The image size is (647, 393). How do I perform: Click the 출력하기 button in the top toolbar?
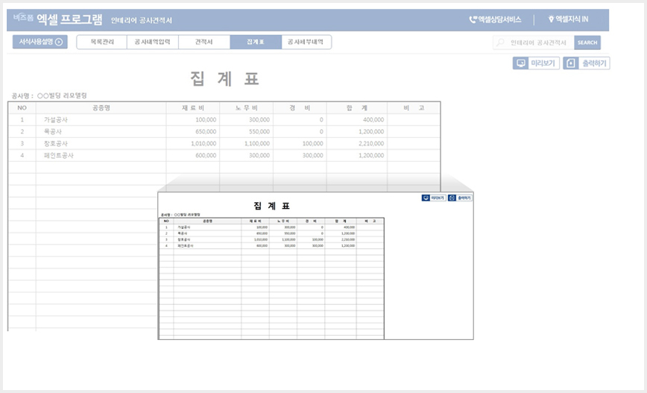click(587, 63)
